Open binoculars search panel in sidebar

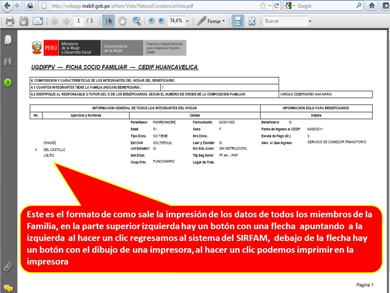pos(8,61)
